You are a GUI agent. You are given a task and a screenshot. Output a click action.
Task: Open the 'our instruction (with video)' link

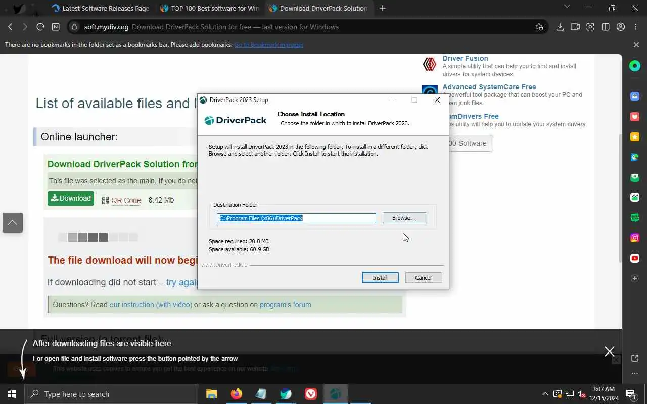pos(151,305)
